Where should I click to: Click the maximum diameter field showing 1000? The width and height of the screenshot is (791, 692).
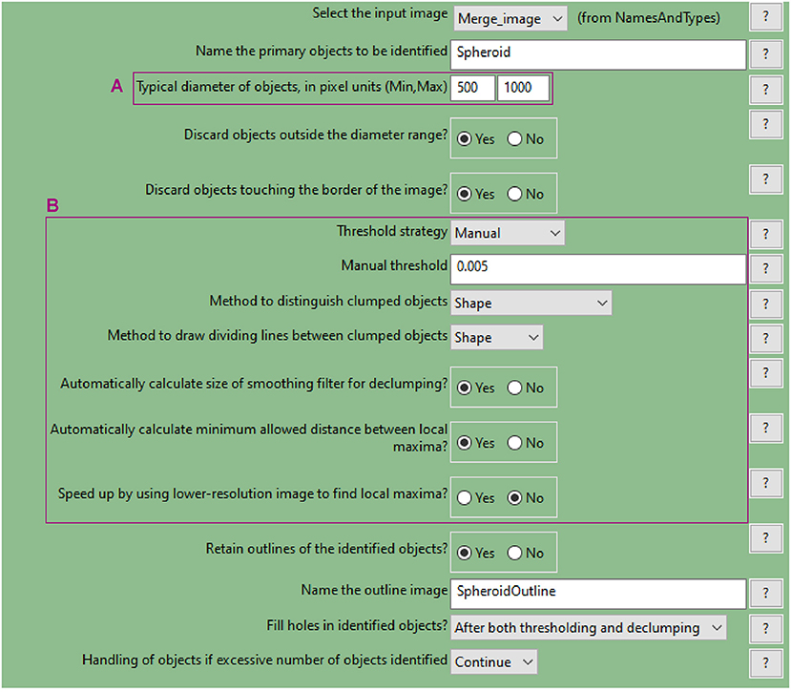coord(523,88)
